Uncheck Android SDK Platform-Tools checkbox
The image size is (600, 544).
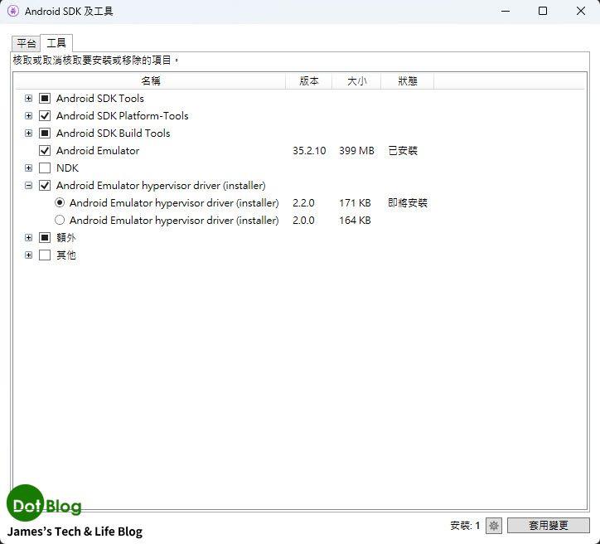click(45, 115)
